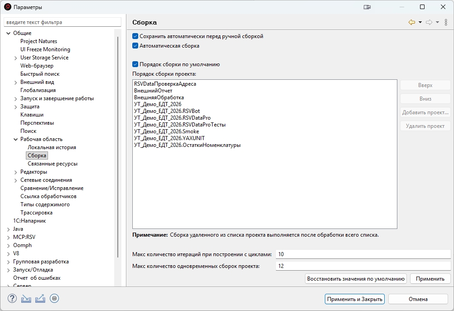Expand the 'User Storage Service' node
The height and width of the screenshot is (311, 454).
pos(16,58)
